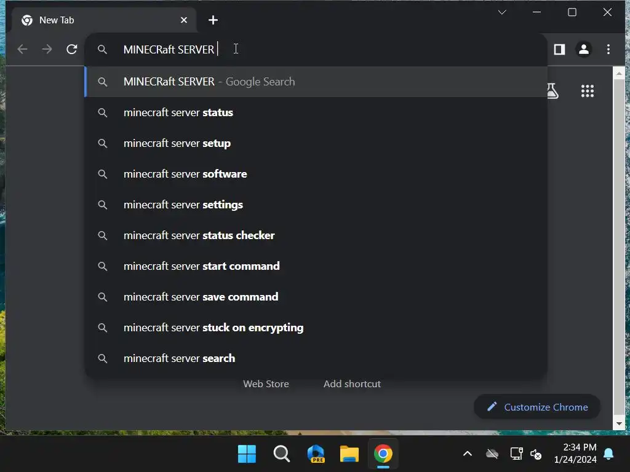
Task: Click the Chrome favicon on New Tab
Action: pyautogui.click(x=27, y=20)
